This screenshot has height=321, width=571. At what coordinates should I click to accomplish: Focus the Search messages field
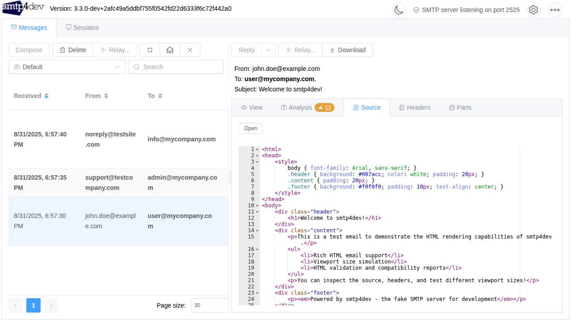click(176, 67)
